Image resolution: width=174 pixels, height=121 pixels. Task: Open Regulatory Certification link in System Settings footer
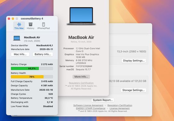[120, 105]
